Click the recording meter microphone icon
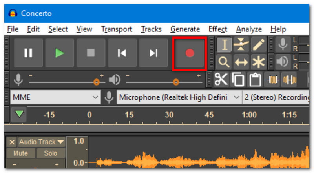The width and height of the screenshot is (314, 173). tap(283, 44)
